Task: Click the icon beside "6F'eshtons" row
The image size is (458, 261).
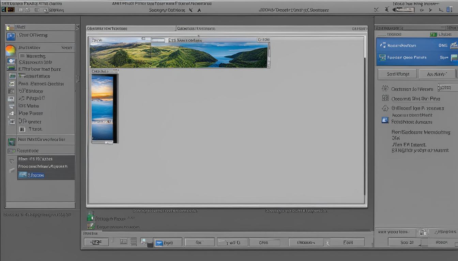Action: (12, 91)
